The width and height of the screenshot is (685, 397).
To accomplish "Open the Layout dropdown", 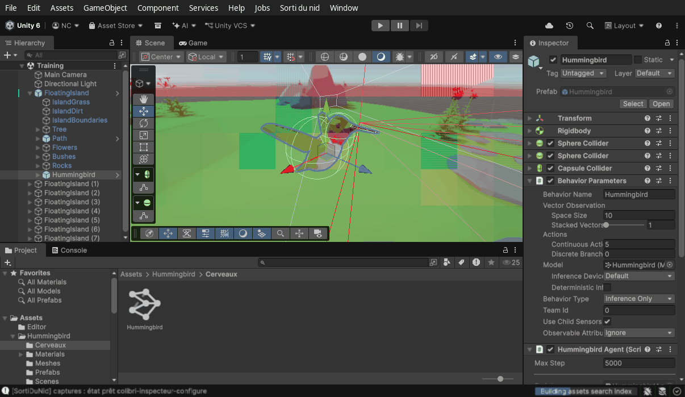I will (624, 26).
